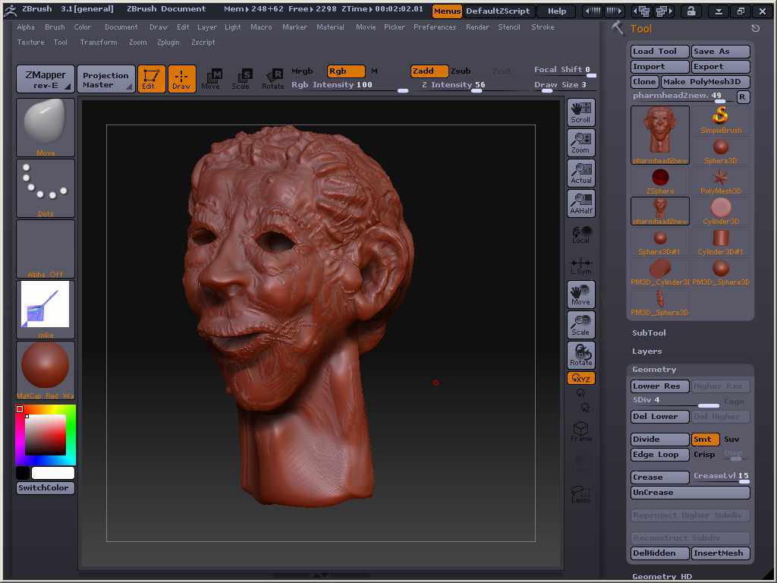Select the ZSphere tool thumbnail
Screen dimensions: 777x583
[660, 180]
